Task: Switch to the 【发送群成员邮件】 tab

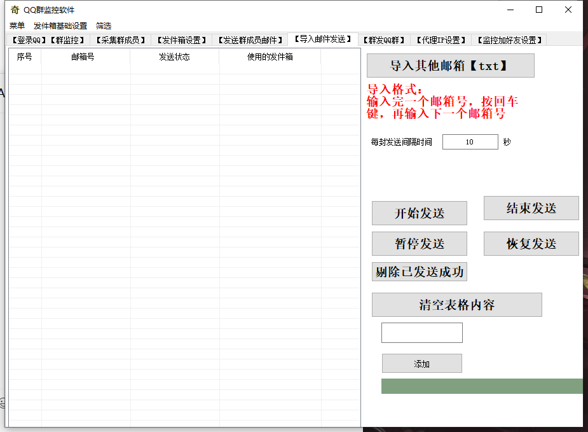Action: (x=250, y=40)
